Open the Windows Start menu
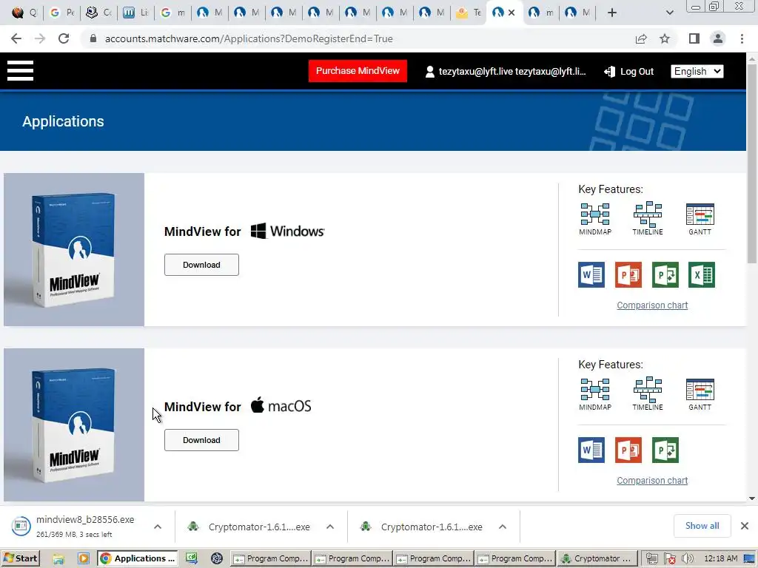This screenshot has height=568, width=758. 21,558
